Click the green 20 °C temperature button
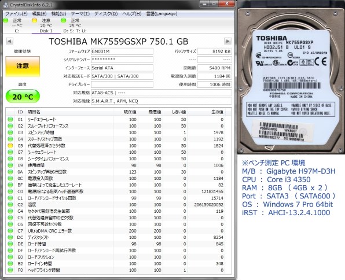Image resolution: width=345 pixels, height=280 pixels. 23,97
